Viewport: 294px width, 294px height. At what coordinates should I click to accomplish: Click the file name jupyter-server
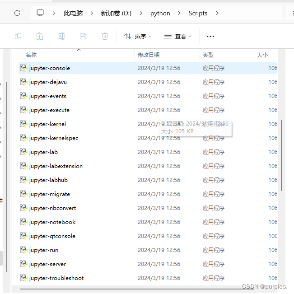pyautogui.click(x=47, y=264)
